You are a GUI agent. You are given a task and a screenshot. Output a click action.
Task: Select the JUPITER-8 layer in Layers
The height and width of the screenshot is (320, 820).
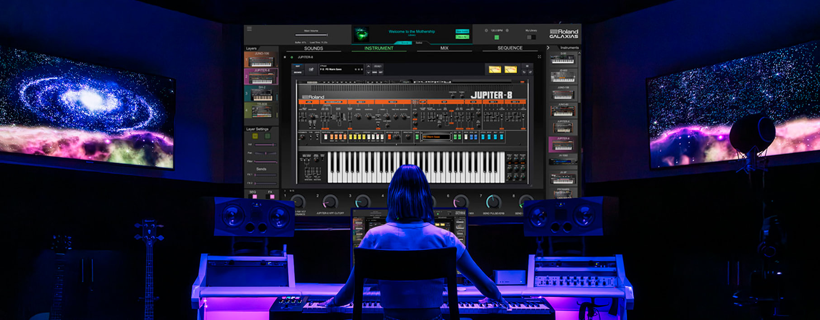261,76
